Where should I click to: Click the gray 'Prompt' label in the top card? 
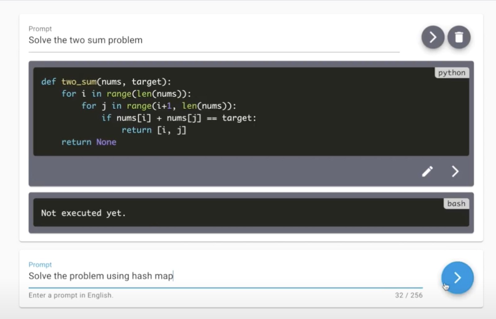click(40, 29)
